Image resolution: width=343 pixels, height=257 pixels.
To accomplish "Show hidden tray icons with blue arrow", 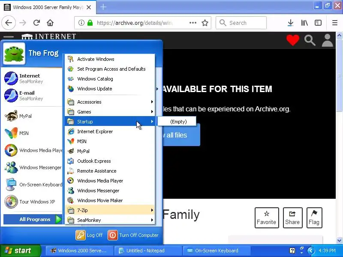I will click(310, 251).
